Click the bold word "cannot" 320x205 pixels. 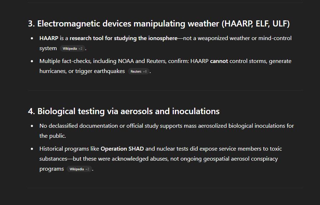219,61
